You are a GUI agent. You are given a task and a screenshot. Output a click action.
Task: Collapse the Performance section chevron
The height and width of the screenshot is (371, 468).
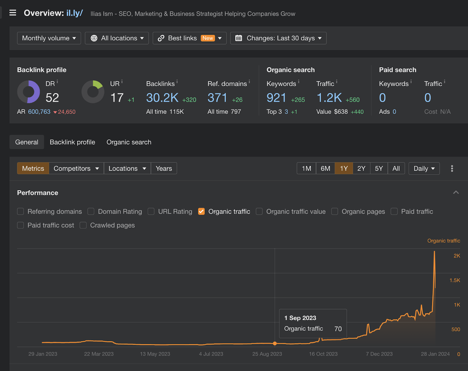pos(456,193)
